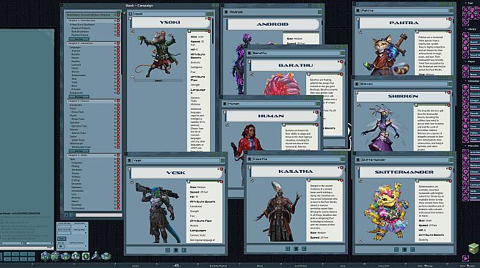Viewport: 480px width, 268px height.
Task: Open Barathu page from book index list
Action: click(76, 54)
